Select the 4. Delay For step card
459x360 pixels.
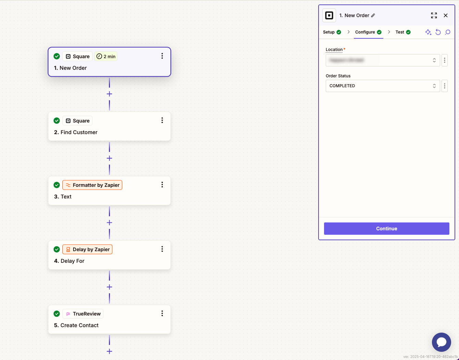[x=109, y=255]
